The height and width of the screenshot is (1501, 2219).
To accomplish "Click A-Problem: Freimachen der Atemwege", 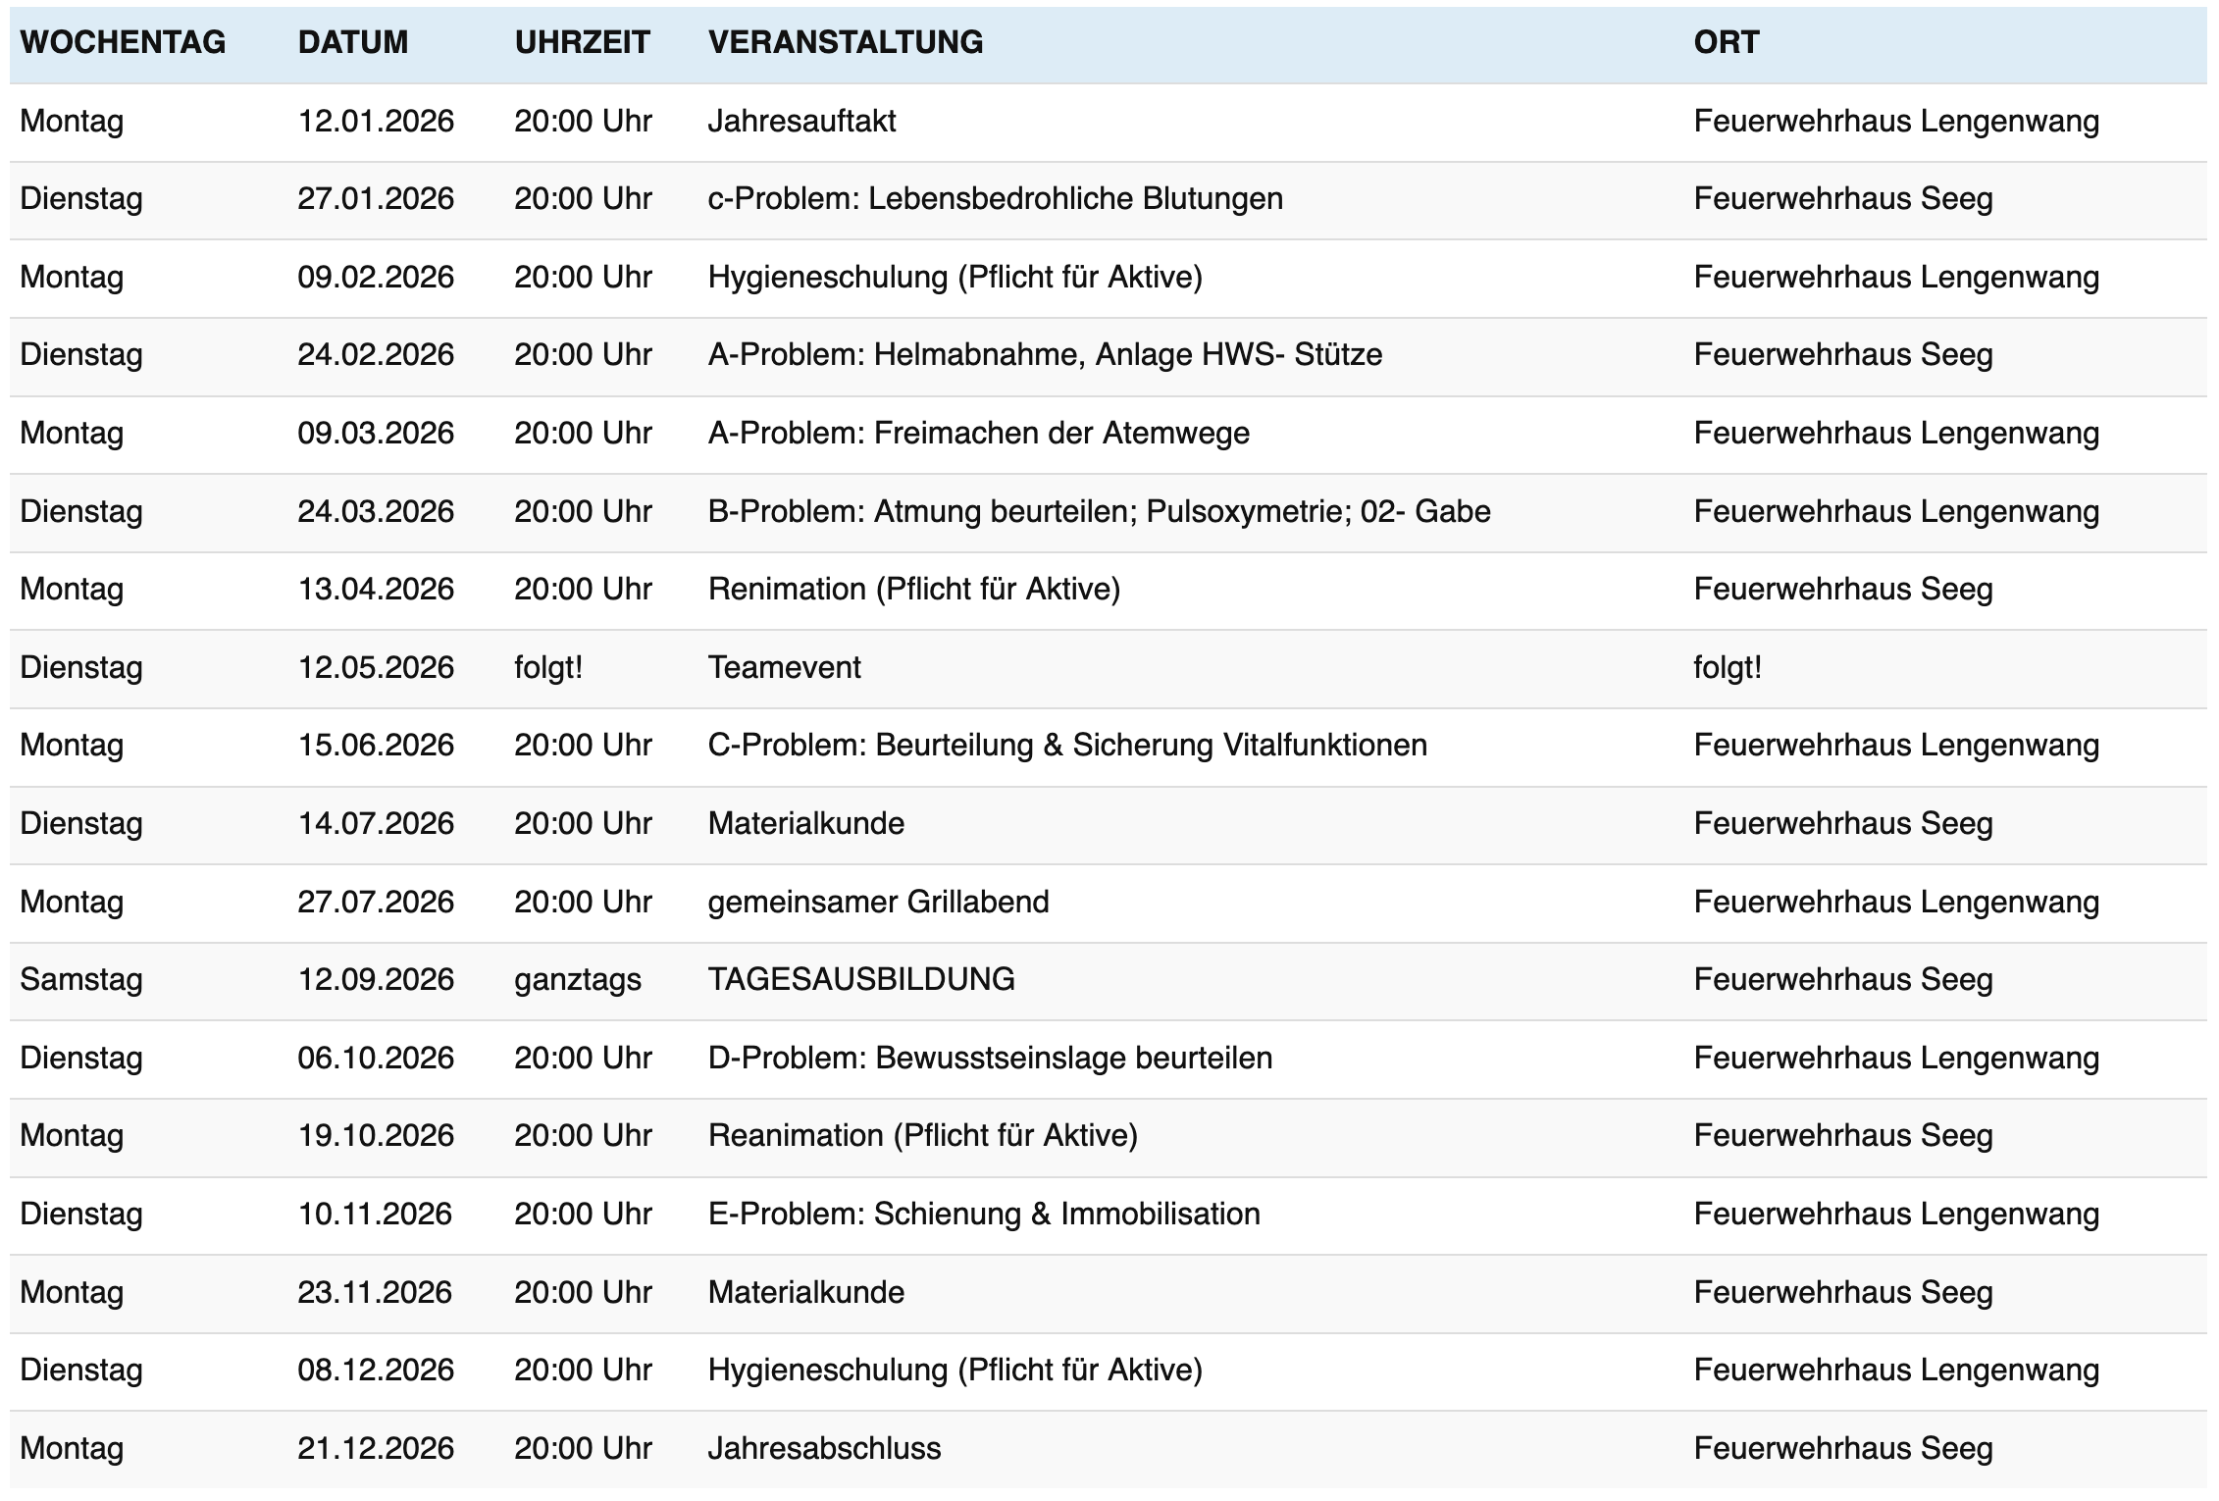I will pos(978,434).
